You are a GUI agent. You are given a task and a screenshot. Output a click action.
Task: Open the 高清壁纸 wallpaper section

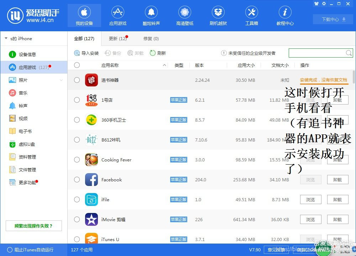(x=184, y=16)
